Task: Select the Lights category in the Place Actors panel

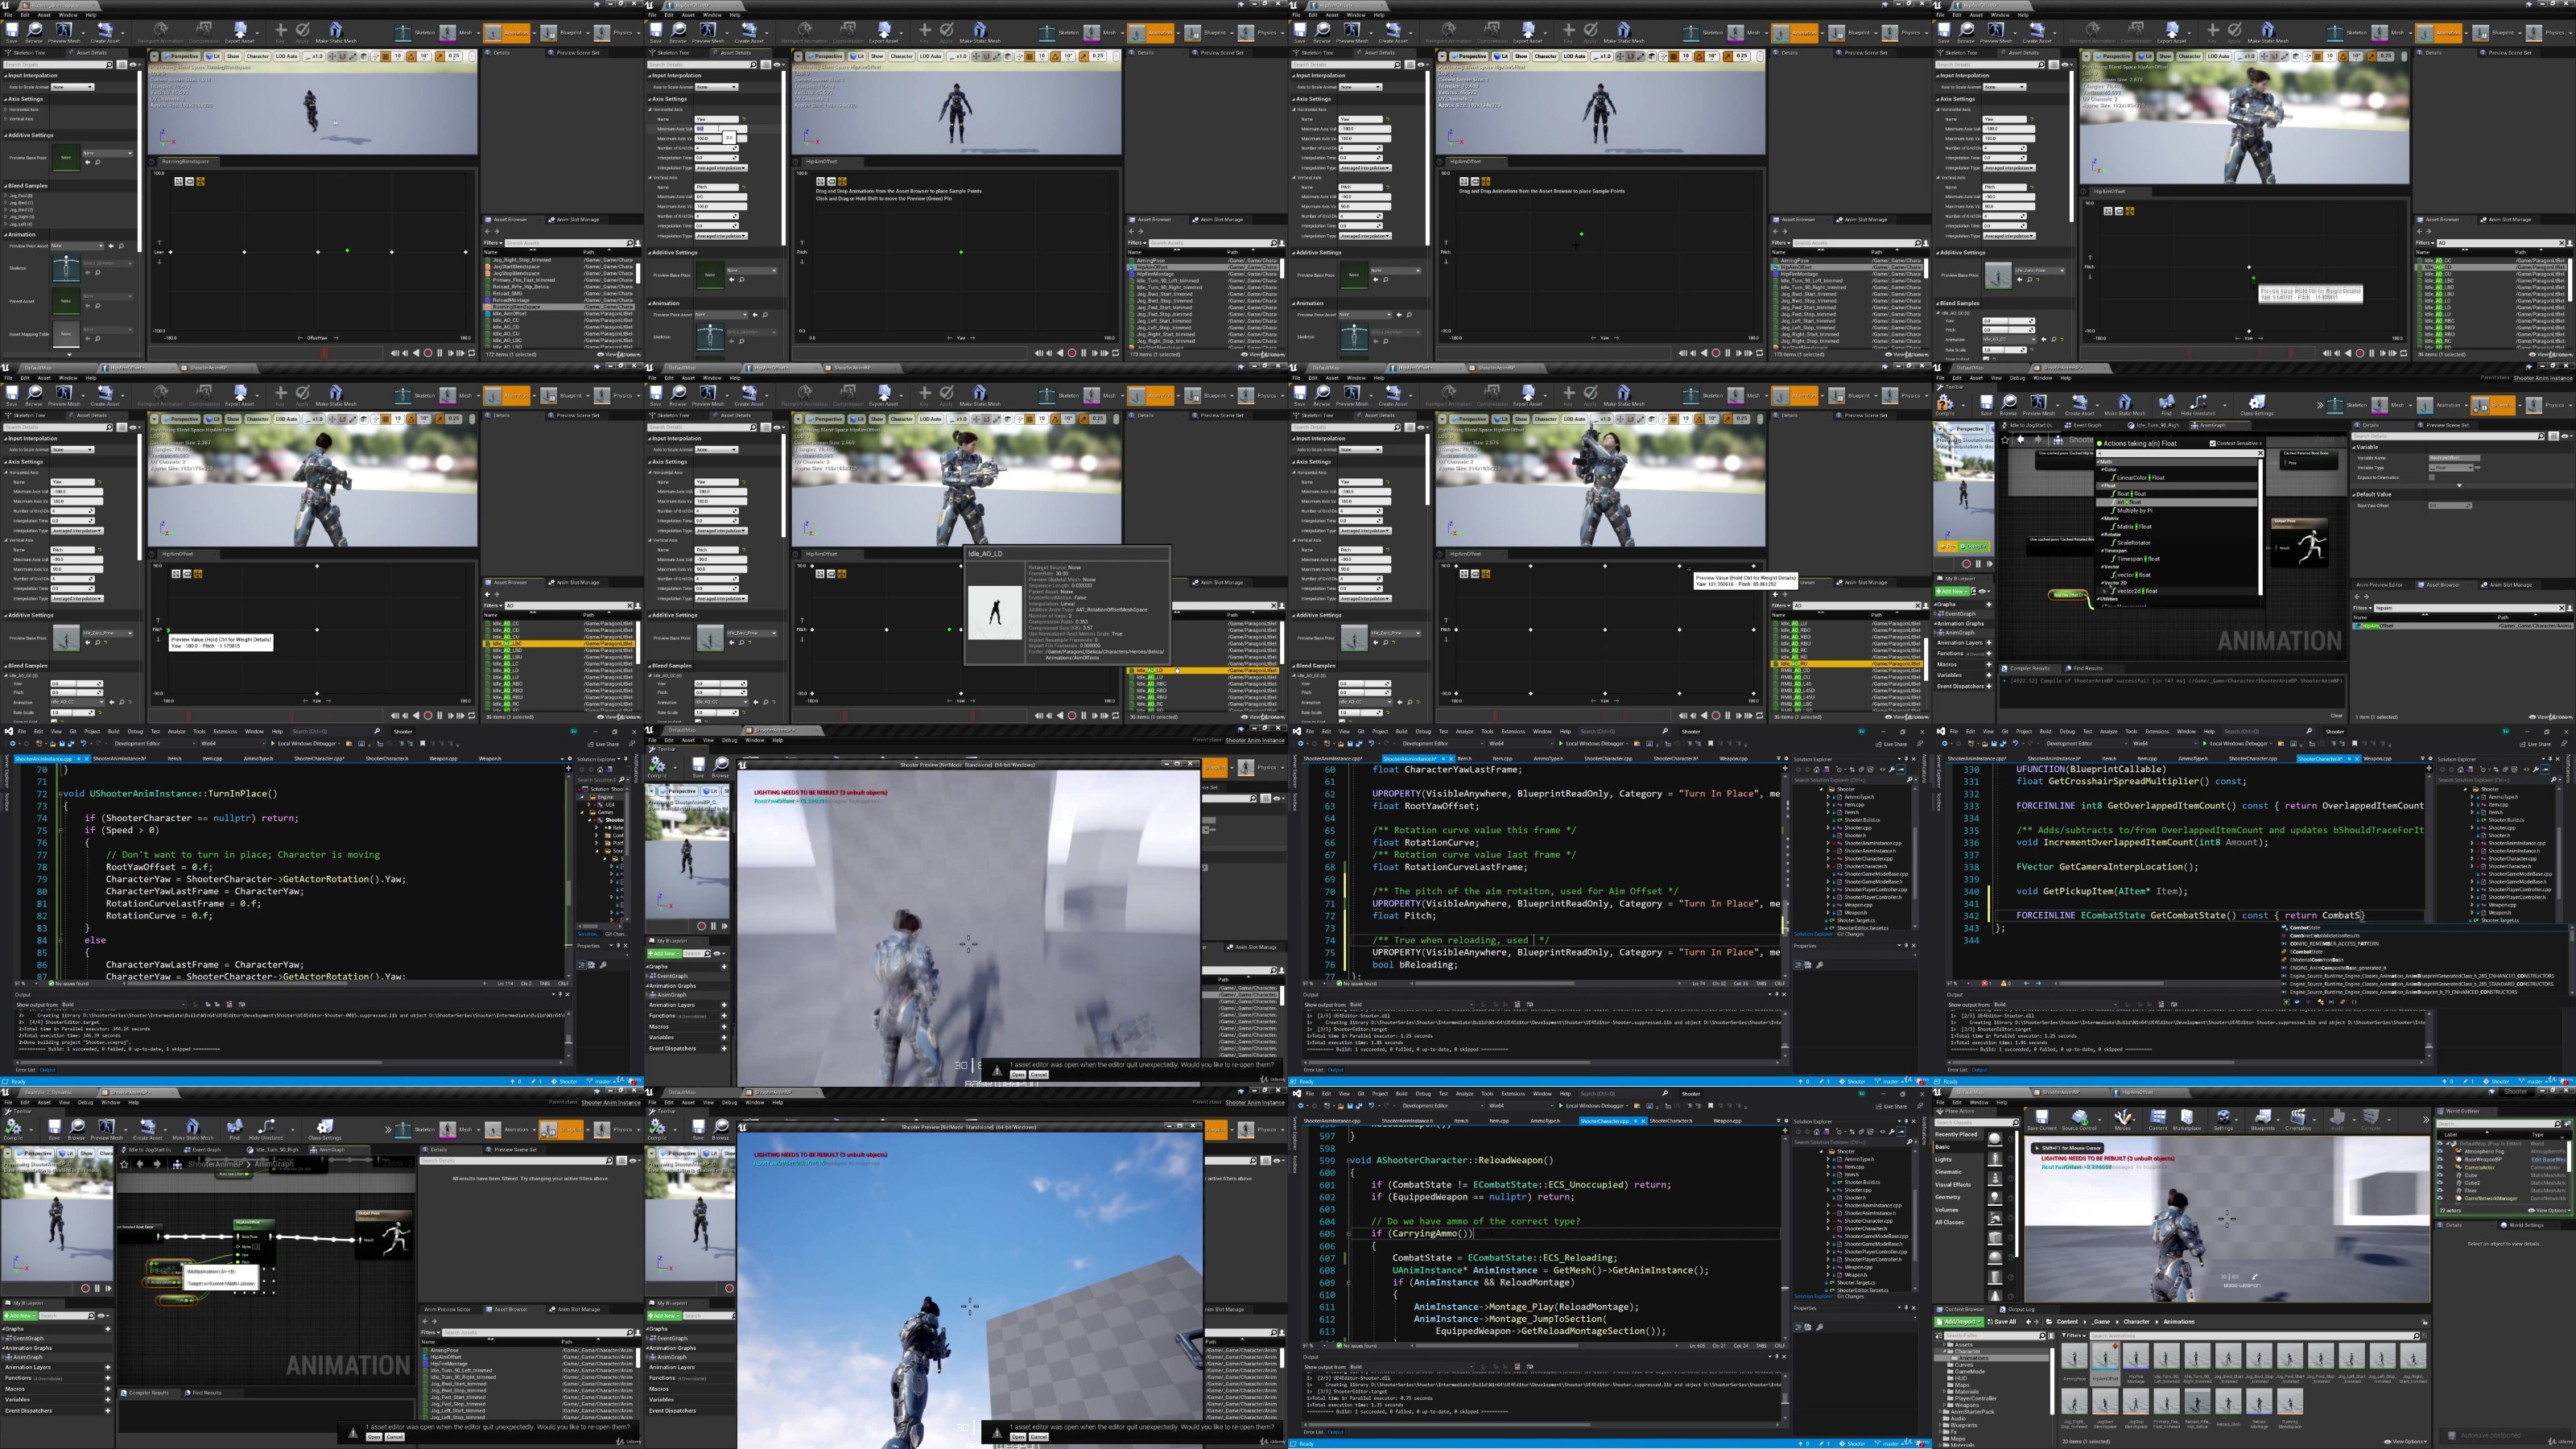Action: point(1943,1160)
